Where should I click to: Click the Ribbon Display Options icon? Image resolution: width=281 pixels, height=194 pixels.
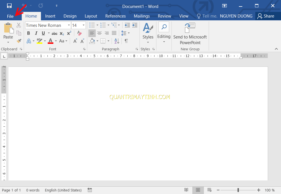click(224, 6)
